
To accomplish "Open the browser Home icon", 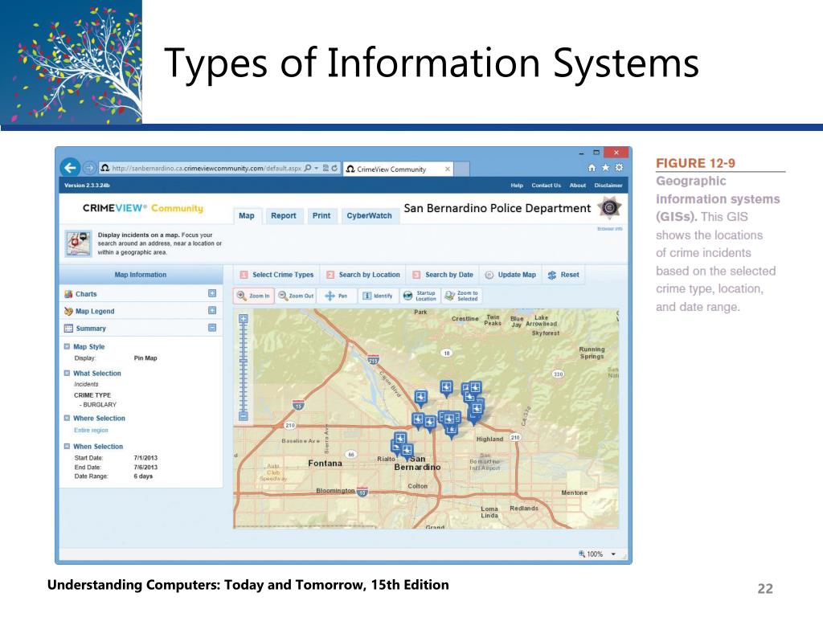I will [x=592, y=168].
